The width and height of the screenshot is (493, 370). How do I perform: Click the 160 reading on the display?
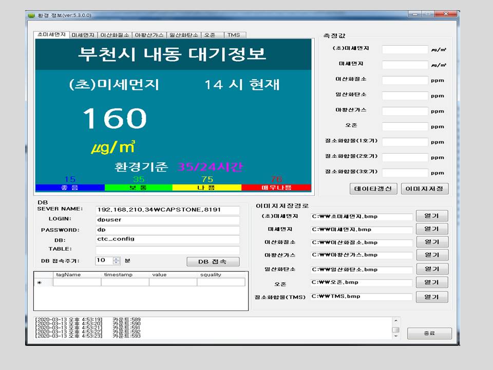click(115, 118)
